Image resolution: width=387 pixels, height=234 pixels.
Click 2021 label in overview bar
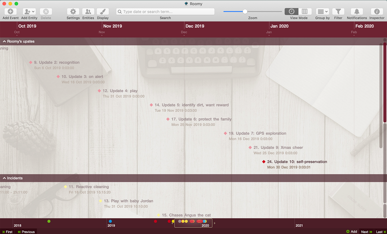pos(299,226)
